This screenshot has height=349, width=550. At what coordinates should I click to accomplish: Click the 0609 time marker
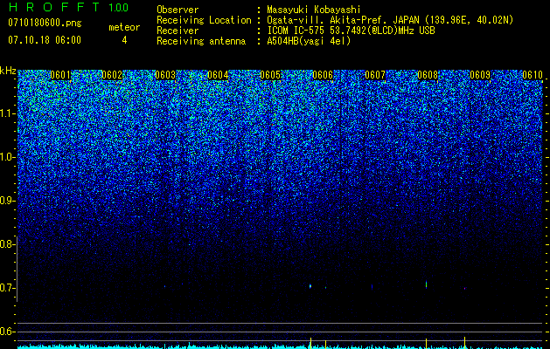point(480,75)
